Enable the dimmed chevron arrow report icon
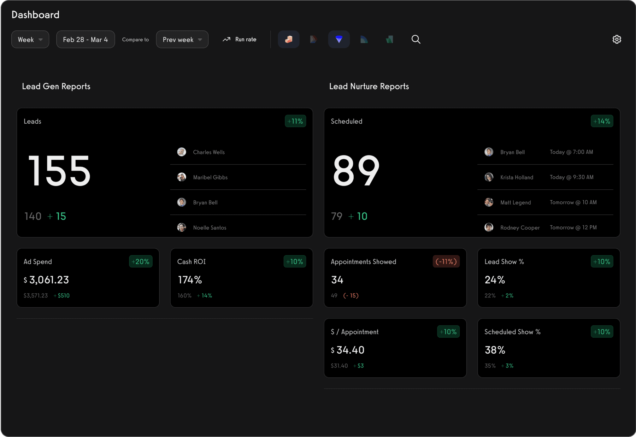 tap(313, 39)
